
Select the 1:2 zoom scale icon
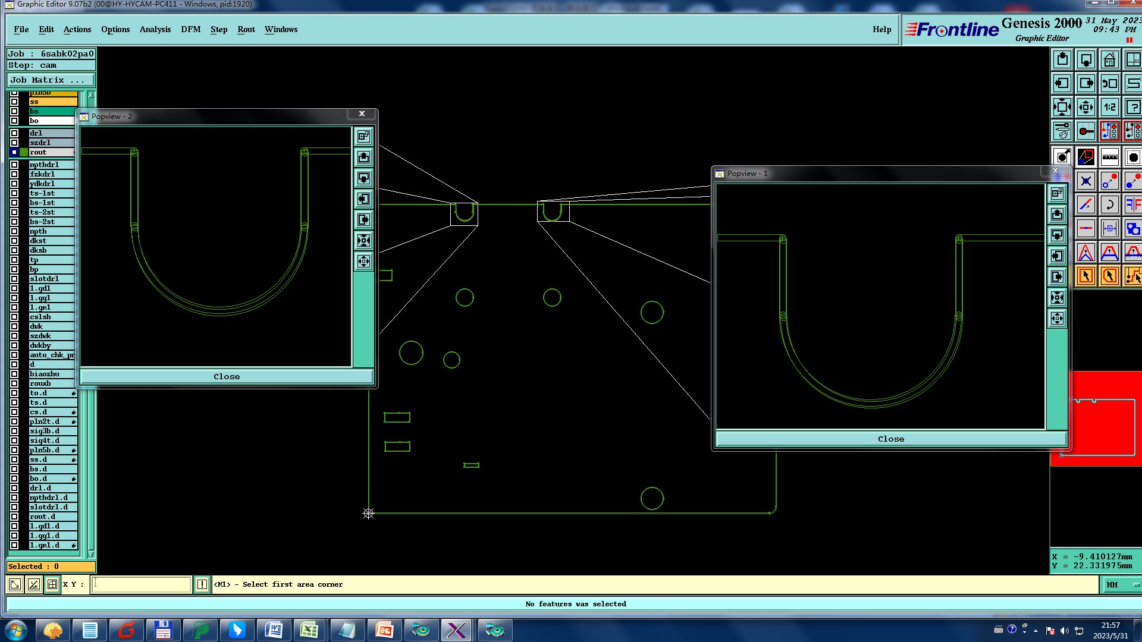pyautogui.click(x=1110, y=108)
